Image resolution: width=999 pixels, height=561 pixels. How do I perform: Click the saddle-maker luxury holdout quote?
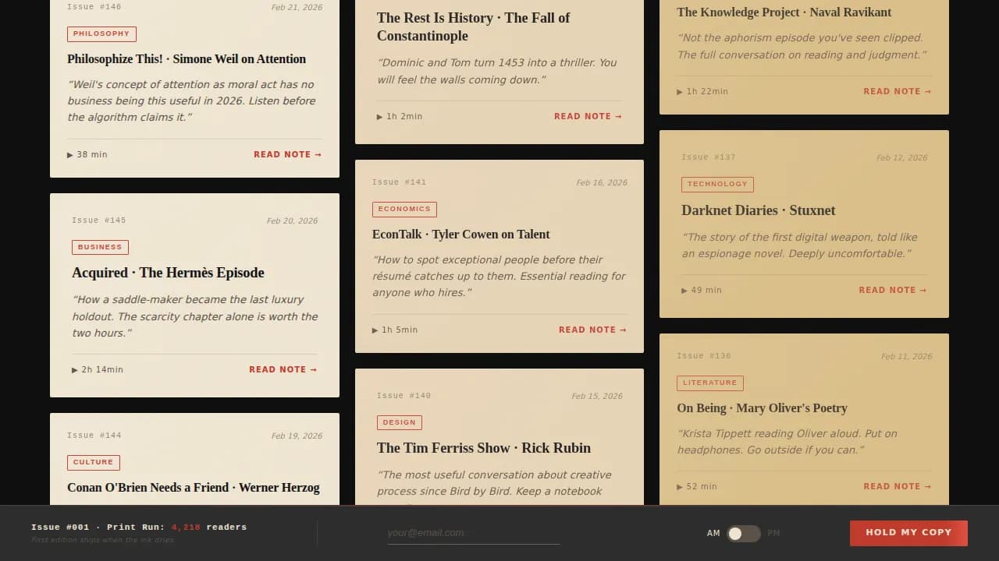[x=195, y=316]
